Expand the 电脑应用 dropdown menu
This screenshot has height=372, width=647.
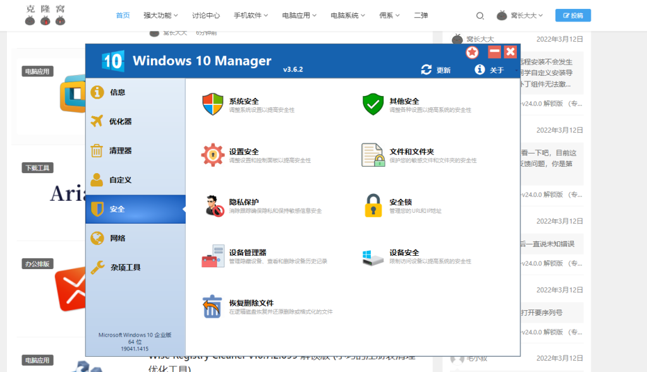299,15
